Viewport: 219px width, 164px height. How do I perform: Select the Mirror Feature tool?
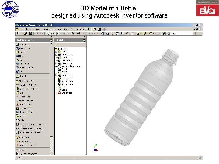[x=29, y=132]
